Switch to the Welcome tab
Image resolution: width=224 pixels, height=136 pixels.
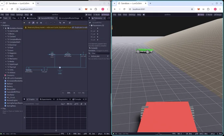coord(32,18)
